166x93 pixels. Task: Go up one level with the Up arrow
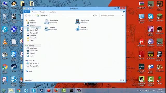click(35, 16)
